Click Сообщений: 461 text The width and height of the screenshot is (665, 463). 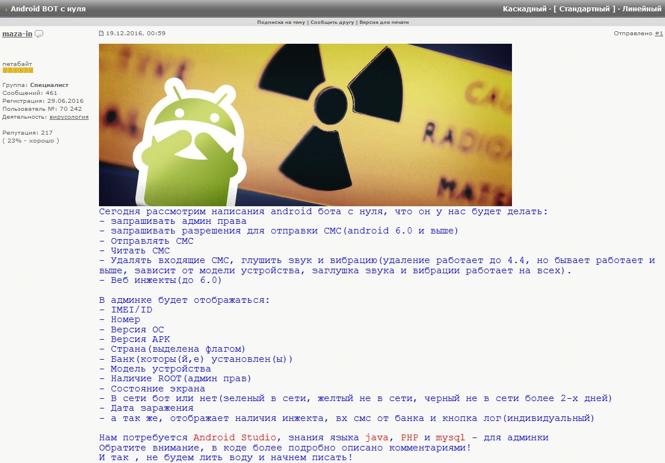30,93
